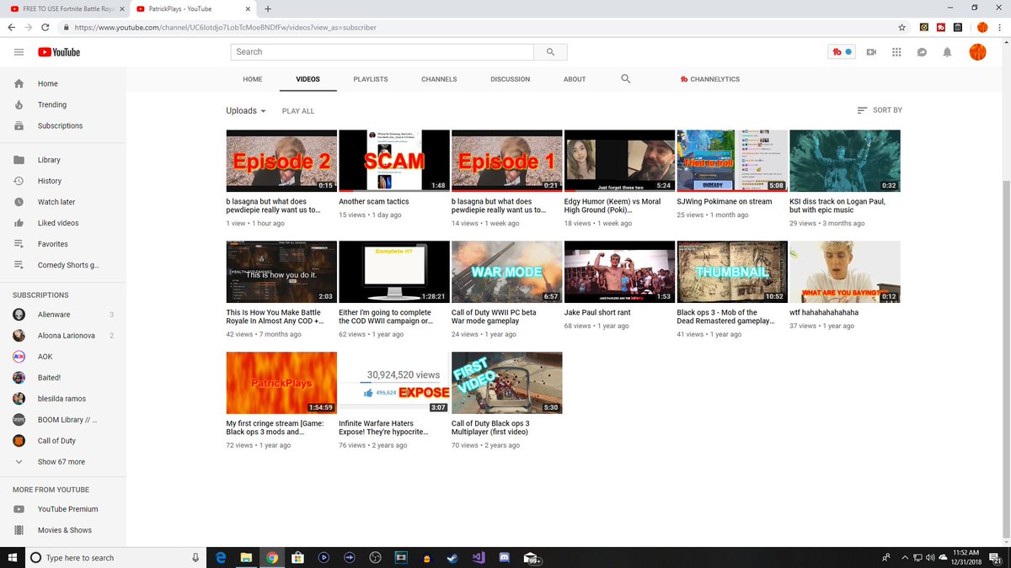Click the Play All button
Viewport: 1011px width, 568px height.
(x=298, y=111)
